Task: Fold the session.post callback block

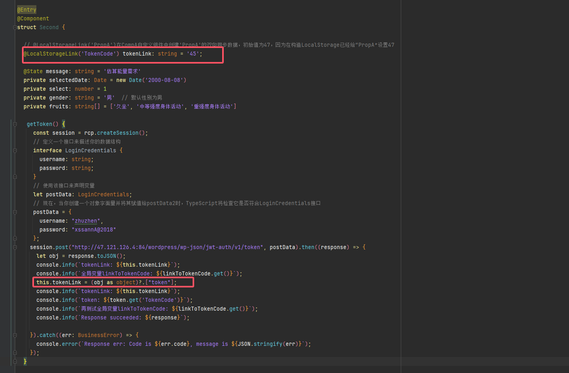Action: click(15, 247)
